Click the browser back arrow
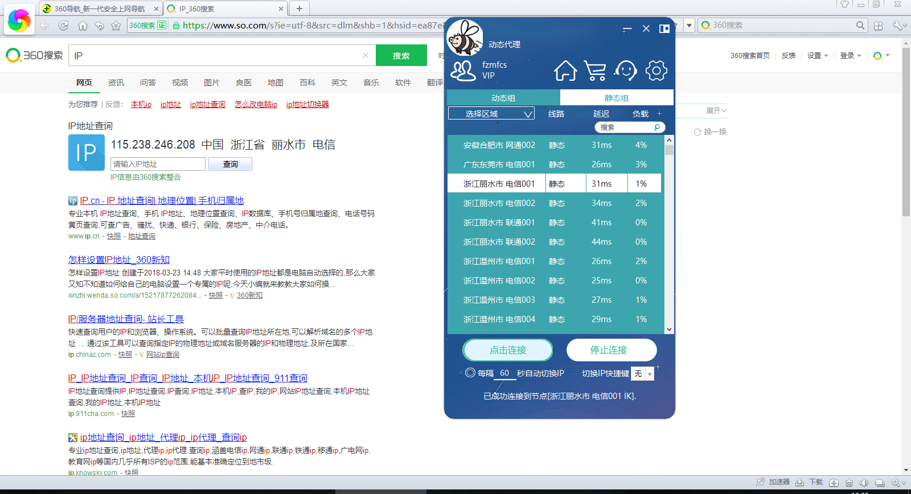 44,26
